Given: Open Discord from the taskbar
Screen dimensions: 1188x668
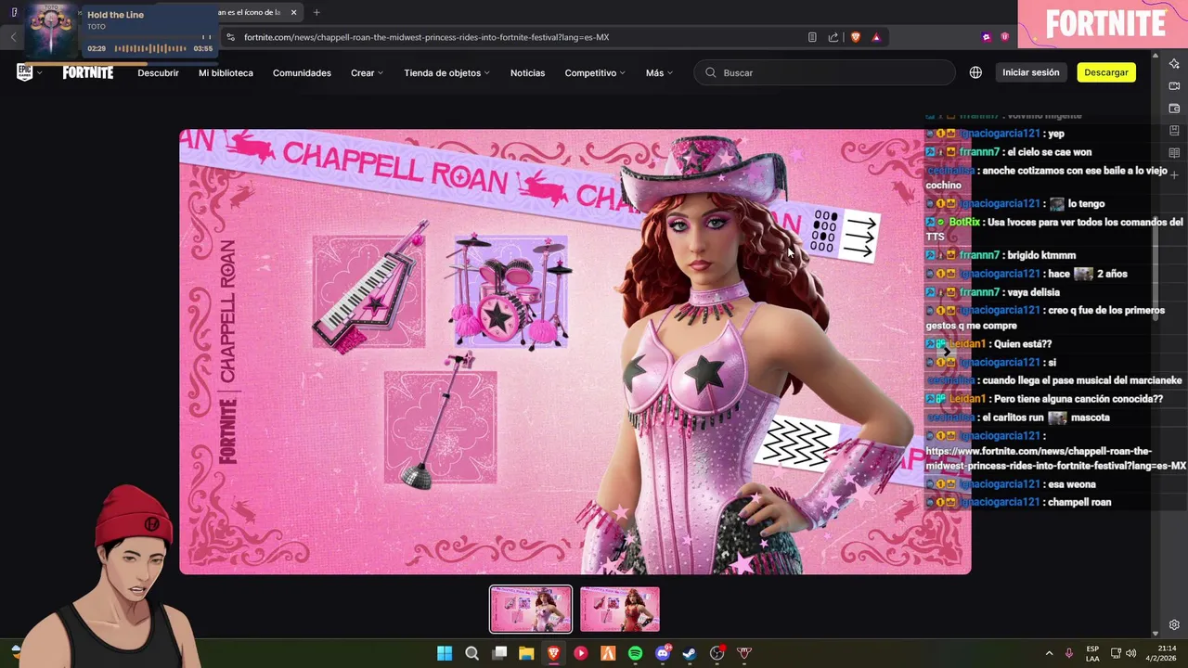Looking at the screenshot, I should (x=663, y=653).
